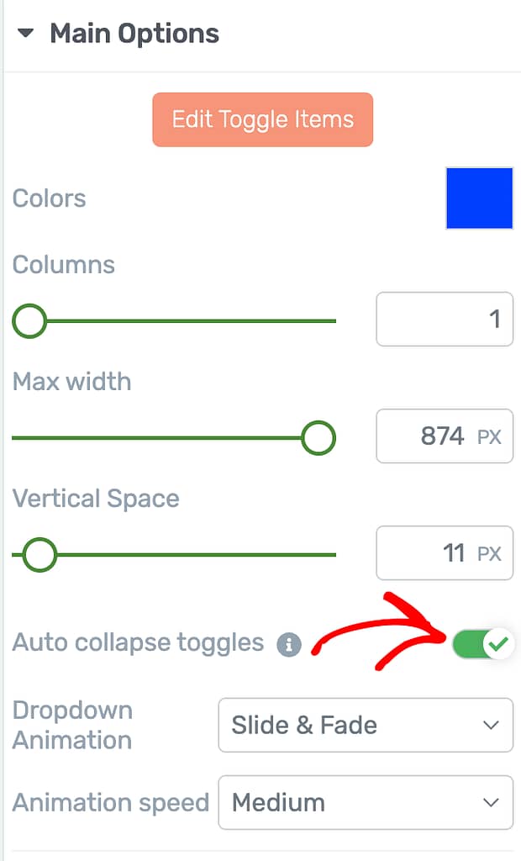Screen dimensions: 521x861
Task: Click the PX unit in Max width
Action: coord(489,437)
